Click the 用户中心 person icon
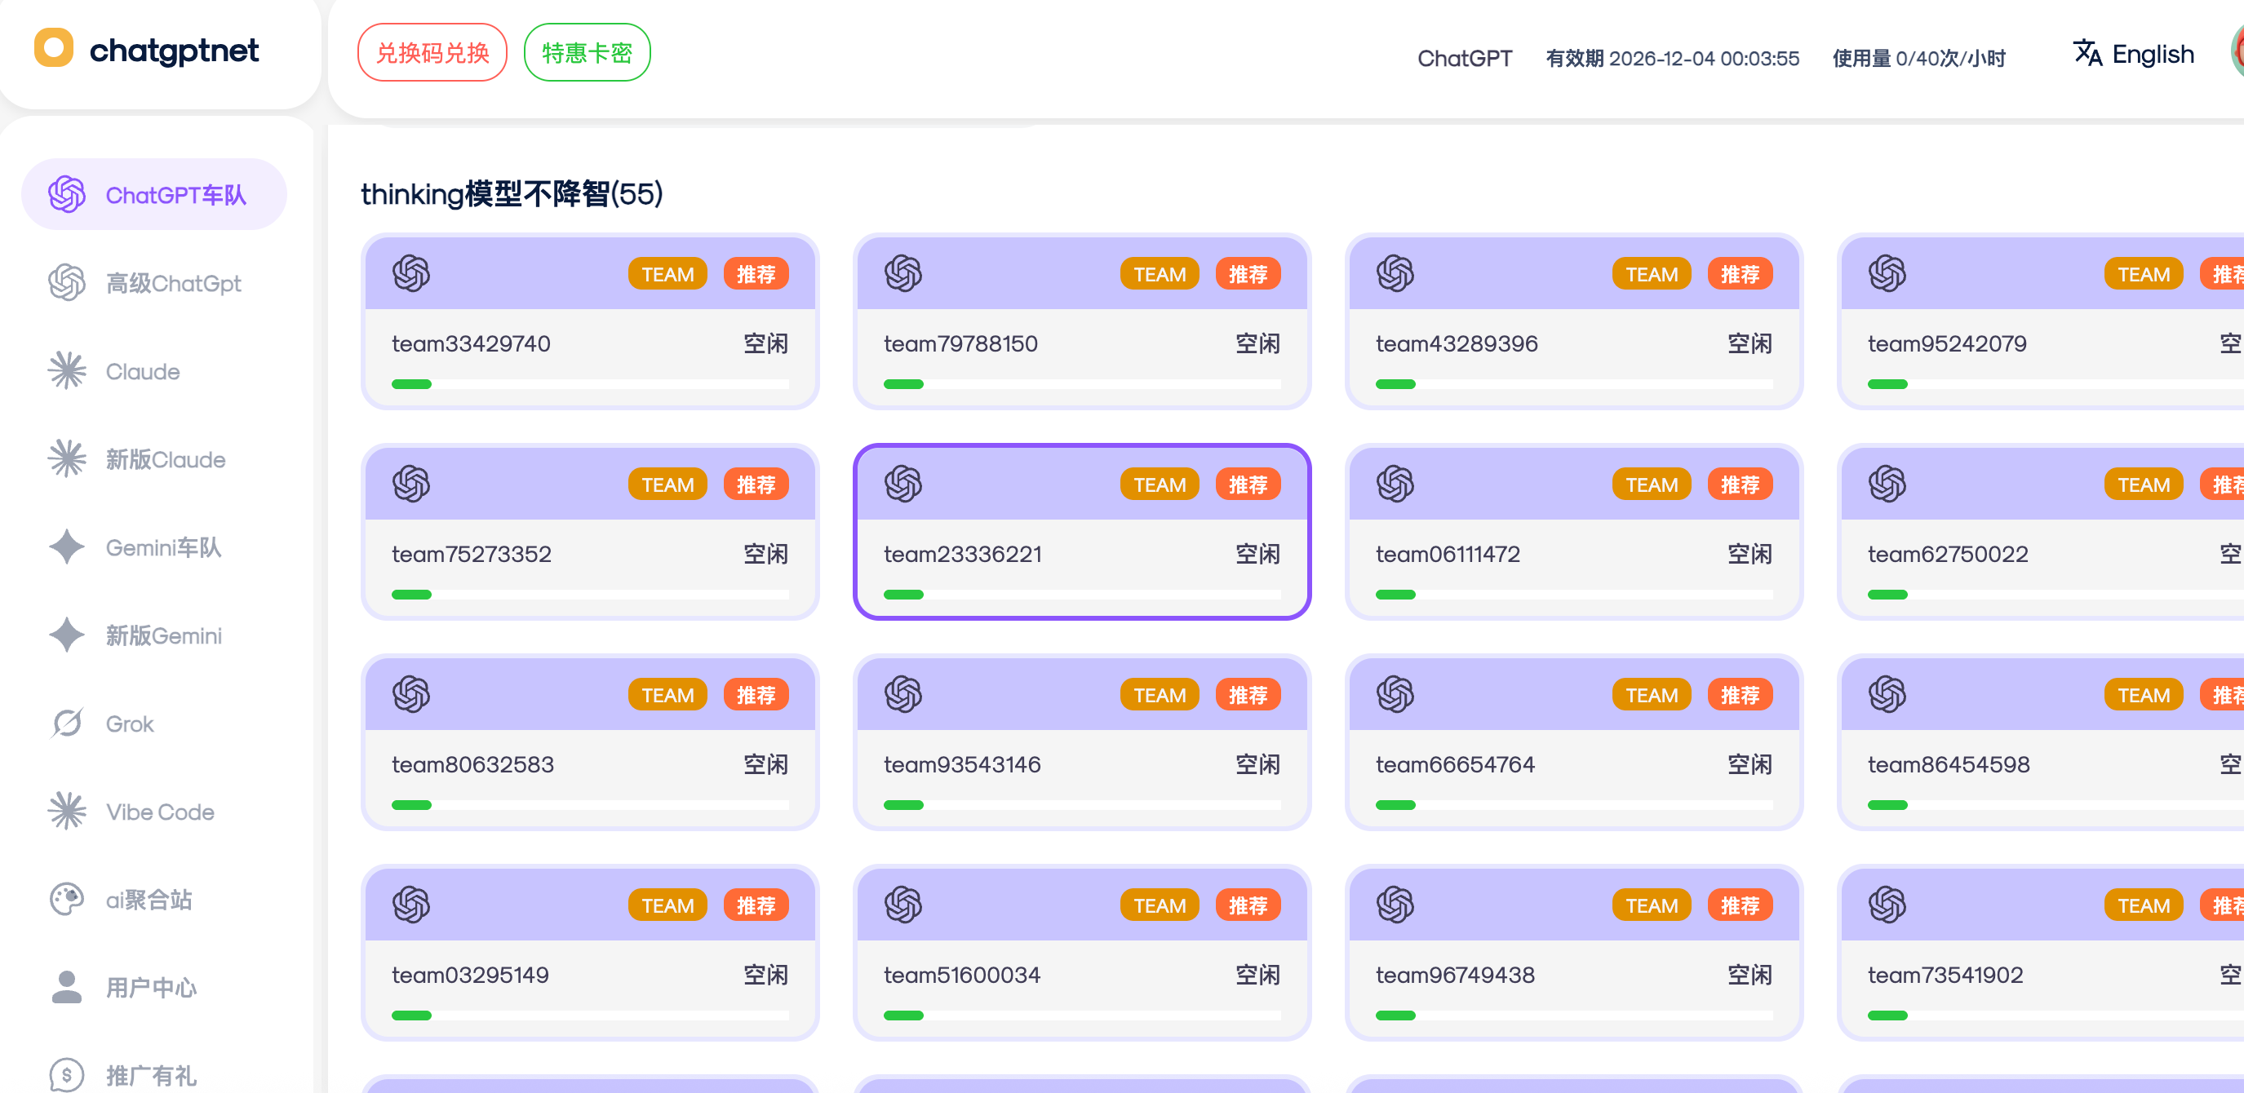The height and width of the screenshot is (1093, 2244). click(66, 987)
